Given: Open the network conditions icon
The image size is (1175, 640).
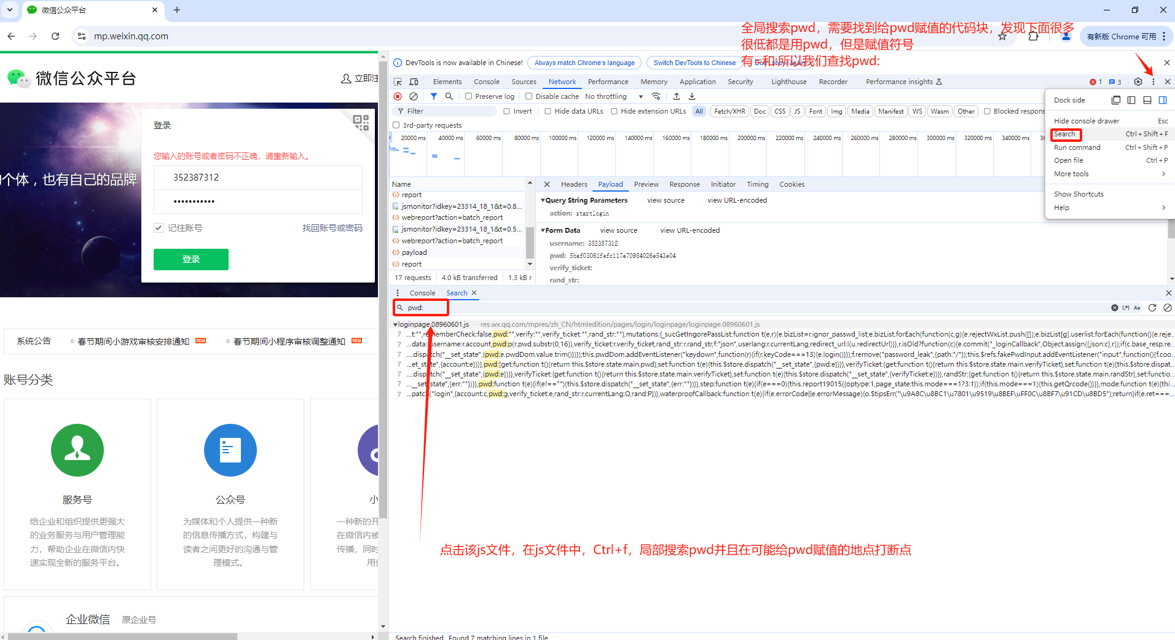Looking at the screenshot, I should pos(656,96).
